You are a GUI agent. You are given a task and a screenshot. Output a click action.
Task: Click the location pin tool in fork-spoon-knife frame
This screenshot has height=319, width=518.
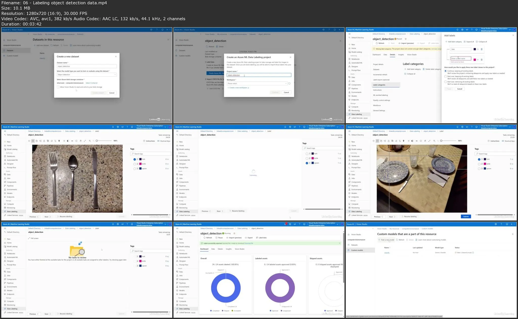[59, 141]
